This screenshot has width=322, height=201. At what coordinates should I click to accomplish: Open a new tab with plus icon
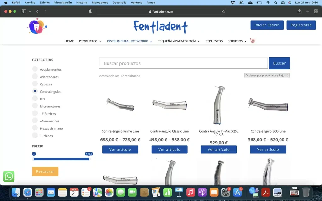(x=308, y=11)
